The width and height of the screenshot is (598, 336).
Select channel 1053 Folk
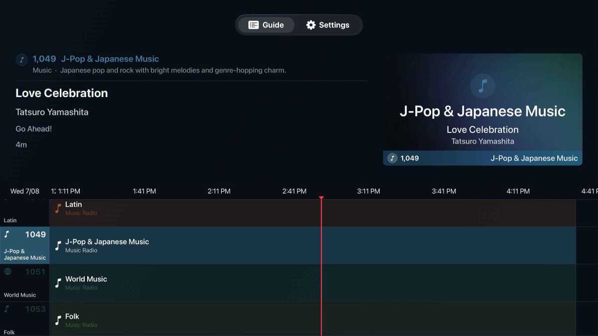pyautogui.click(x=24, y=319)
